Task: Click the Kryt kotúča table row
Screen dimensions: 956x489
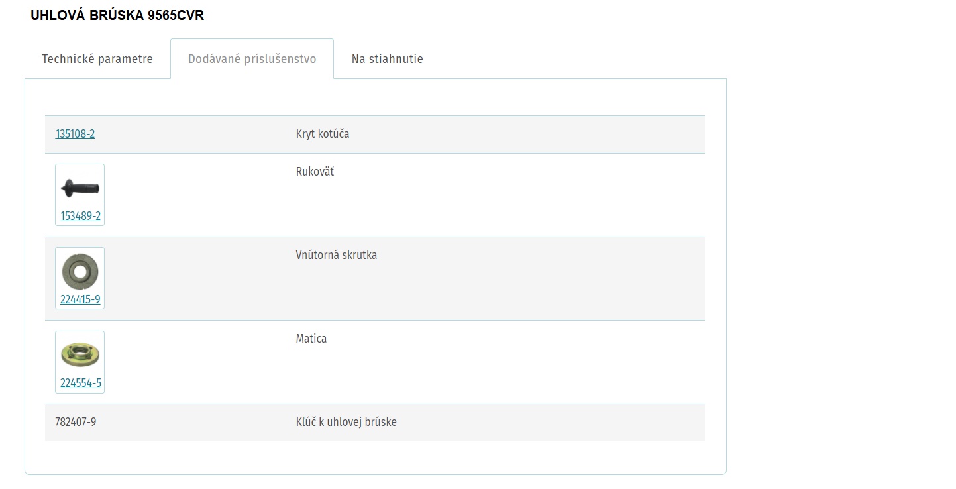Action: pyautogui.click(x=375, y=135)
